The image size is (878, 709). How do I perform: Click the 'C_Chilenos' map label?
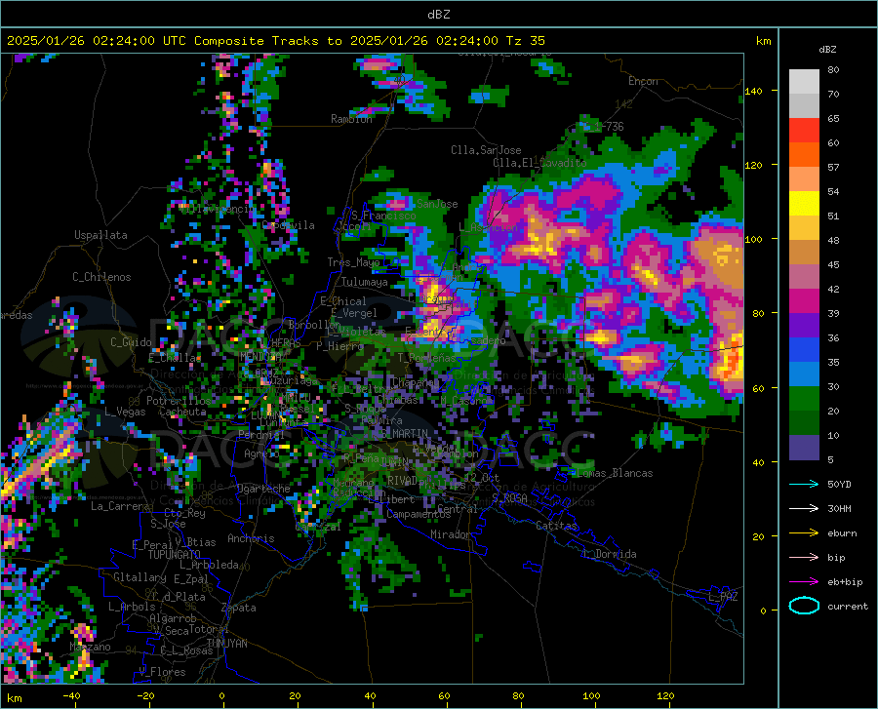101,277
